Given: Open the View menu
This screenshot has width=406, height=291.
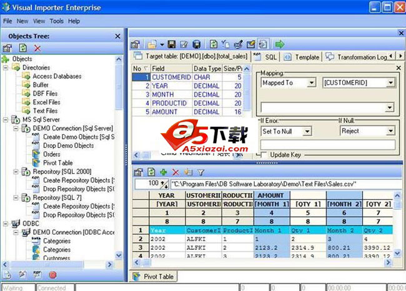Looking at the screenshot, I should click(39, 21).
